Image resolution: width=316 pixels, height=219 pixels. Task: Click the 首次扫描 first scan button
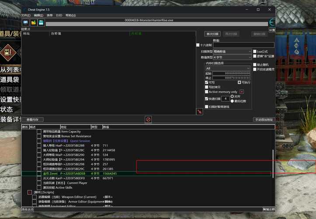pos(212,34)
